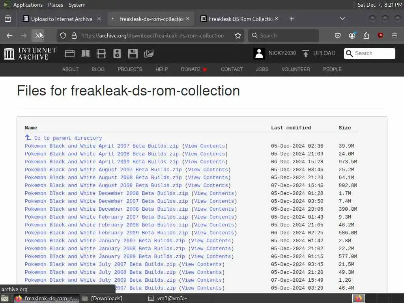Download April 2007 Beta Builds.zip
This screenshot has height=303, width=404.
(101, 146)
